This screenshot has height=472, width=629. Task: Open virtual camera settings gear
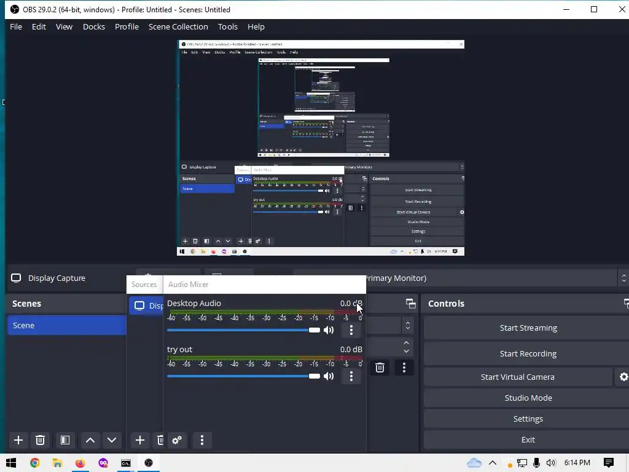coord(623,377)
